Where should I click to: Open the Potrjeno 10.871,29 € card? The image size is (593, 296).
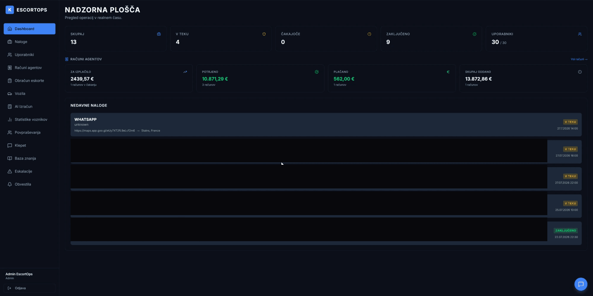260,79
